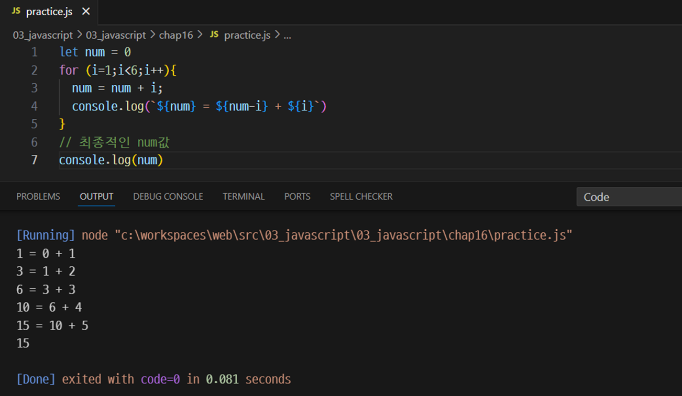Switch to the PORTS panel tab

point(297,197)
